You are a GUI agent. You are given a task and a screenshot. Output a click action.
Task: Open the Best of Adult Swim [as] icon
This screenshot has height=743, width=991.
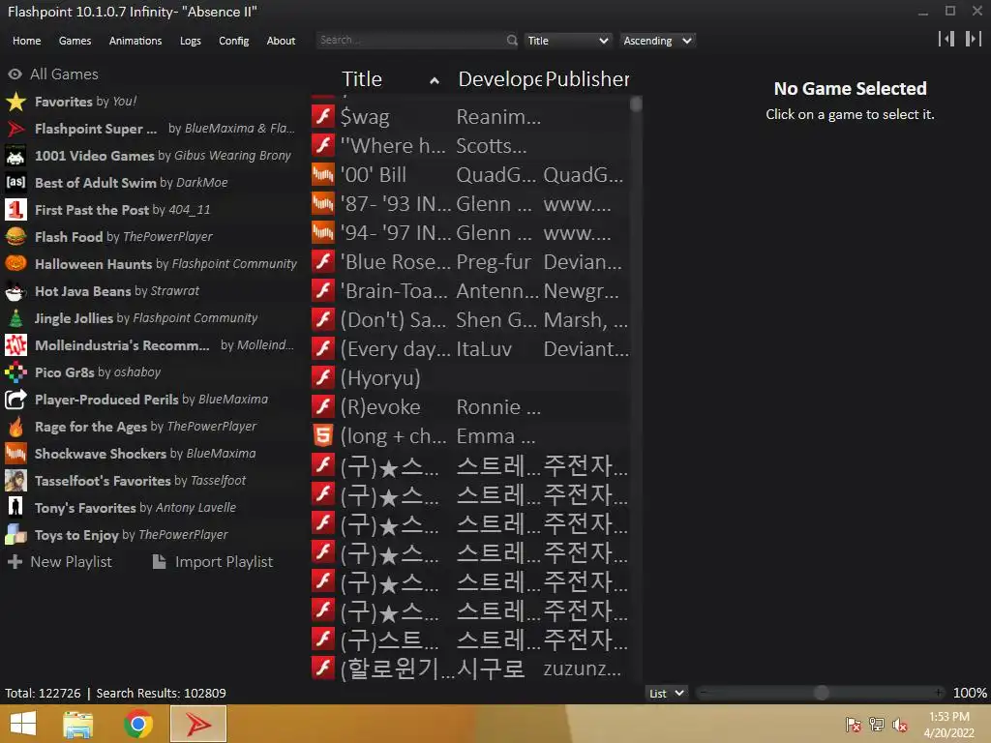click(x=15, y=183)
